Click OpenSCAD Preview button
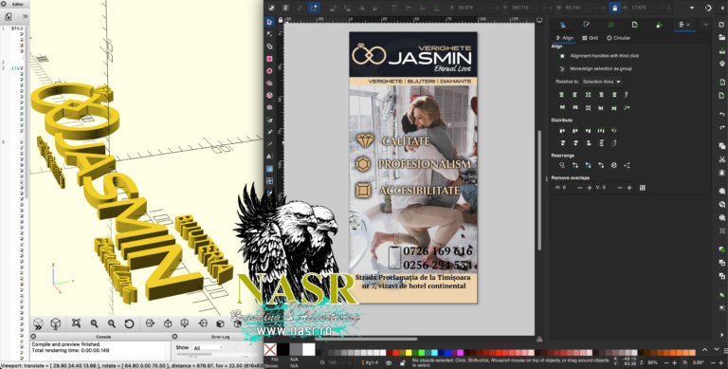Screen dimensions: 728x369 coord(38,323)
